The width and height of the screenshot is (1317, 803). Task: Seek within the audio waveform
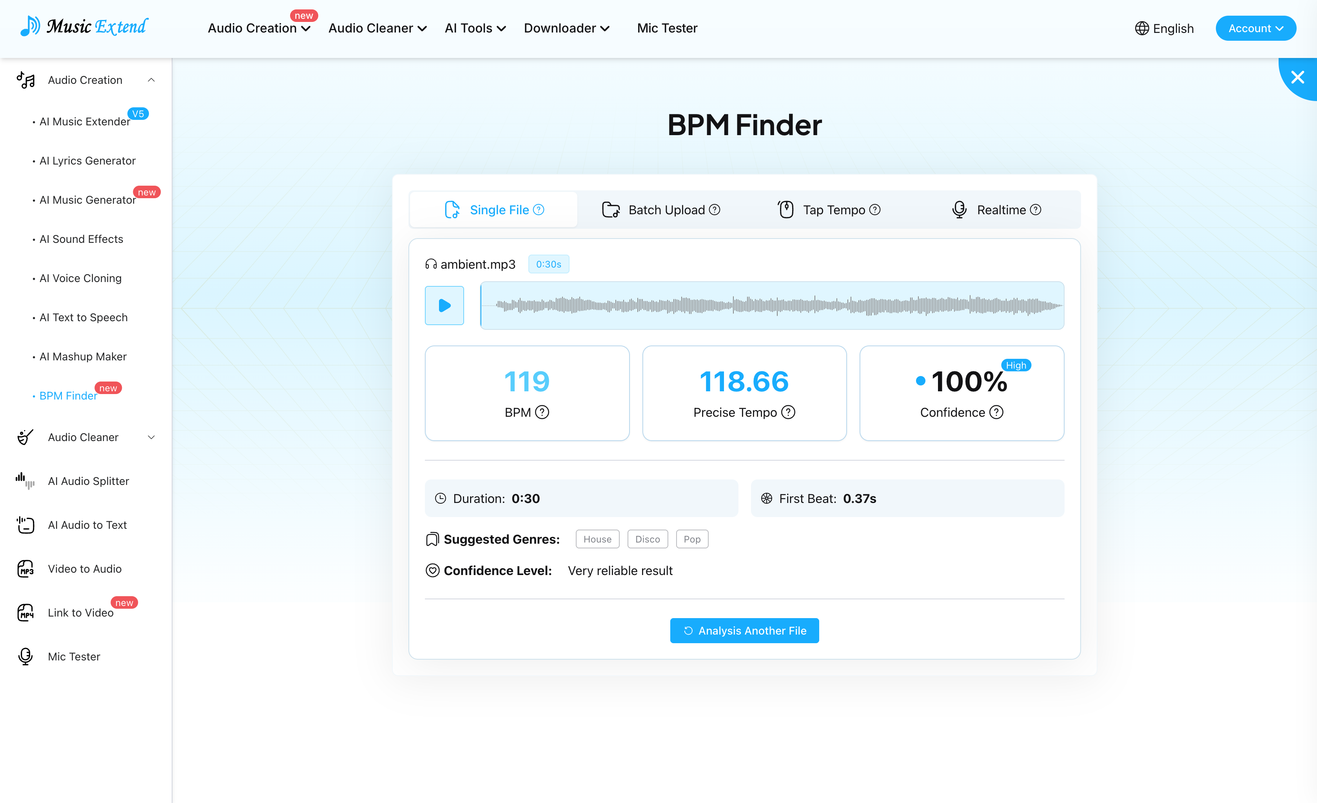(x=772, y=306)
